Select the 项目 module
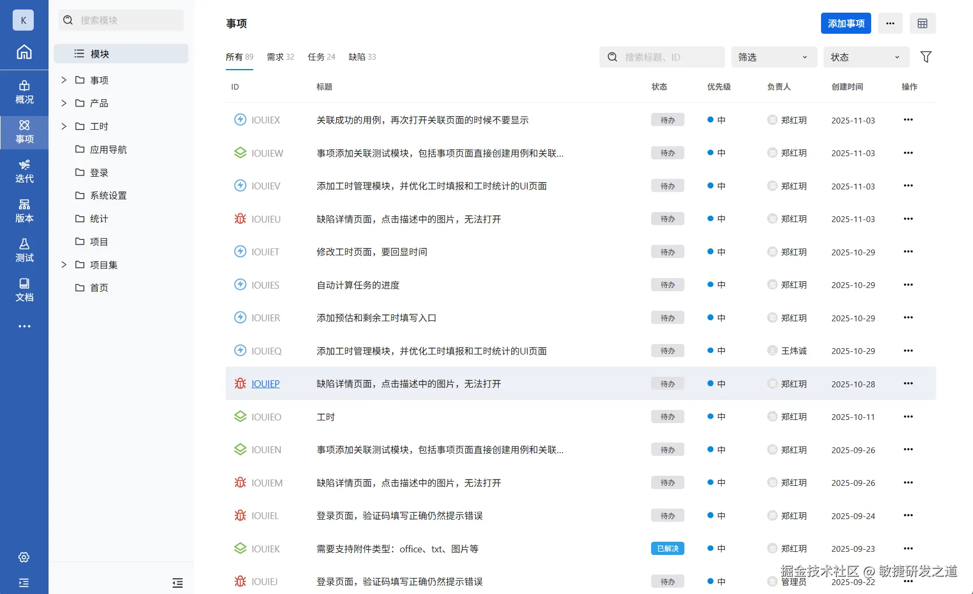Image resolution: width=973 pixels, height=594 pixels. click(x=99, y=242)
